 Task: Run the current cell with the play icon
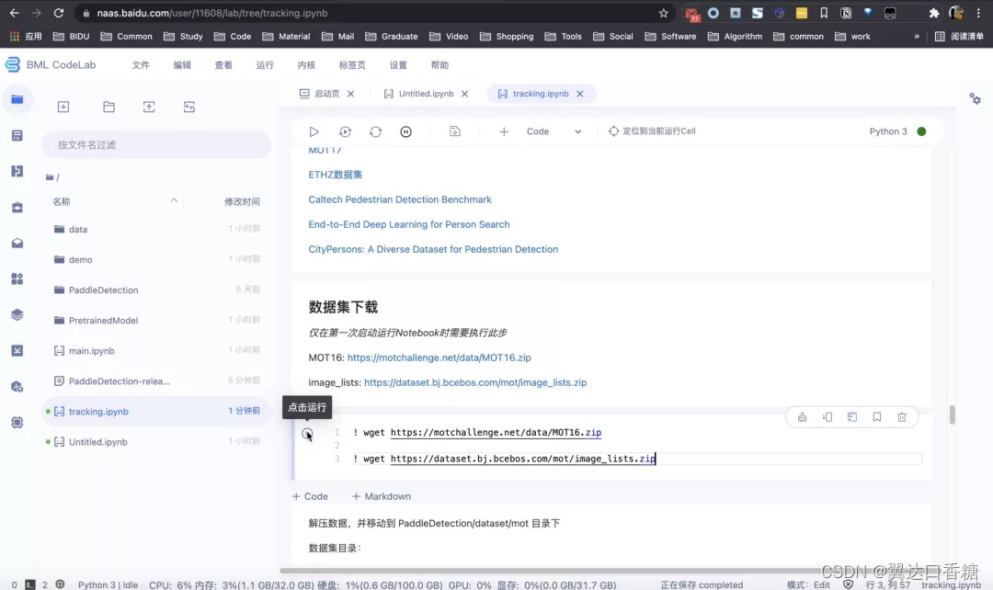314,131
